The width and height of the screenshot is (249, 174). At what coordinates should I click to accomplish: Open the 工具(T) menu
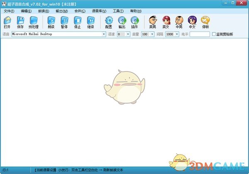pos(118,11)
